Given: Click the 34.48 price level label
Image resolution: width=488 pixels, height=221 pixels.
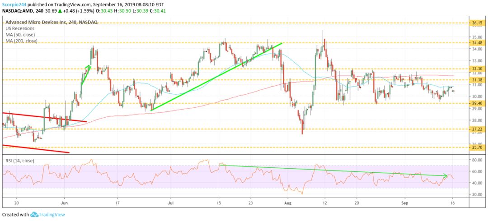Looking at the screenshot, I should 477,42.
